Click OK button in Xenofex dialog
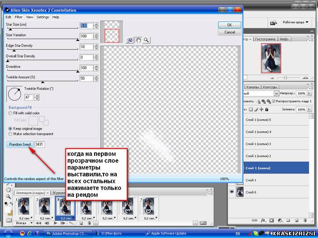The width and height of the screenshot is (318, 238). [229, 25]
